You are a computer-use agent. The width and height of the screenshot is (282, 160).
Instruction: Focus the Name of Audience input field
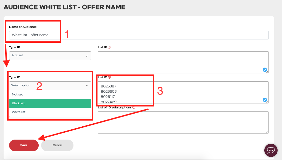click(x=139, y=35)
